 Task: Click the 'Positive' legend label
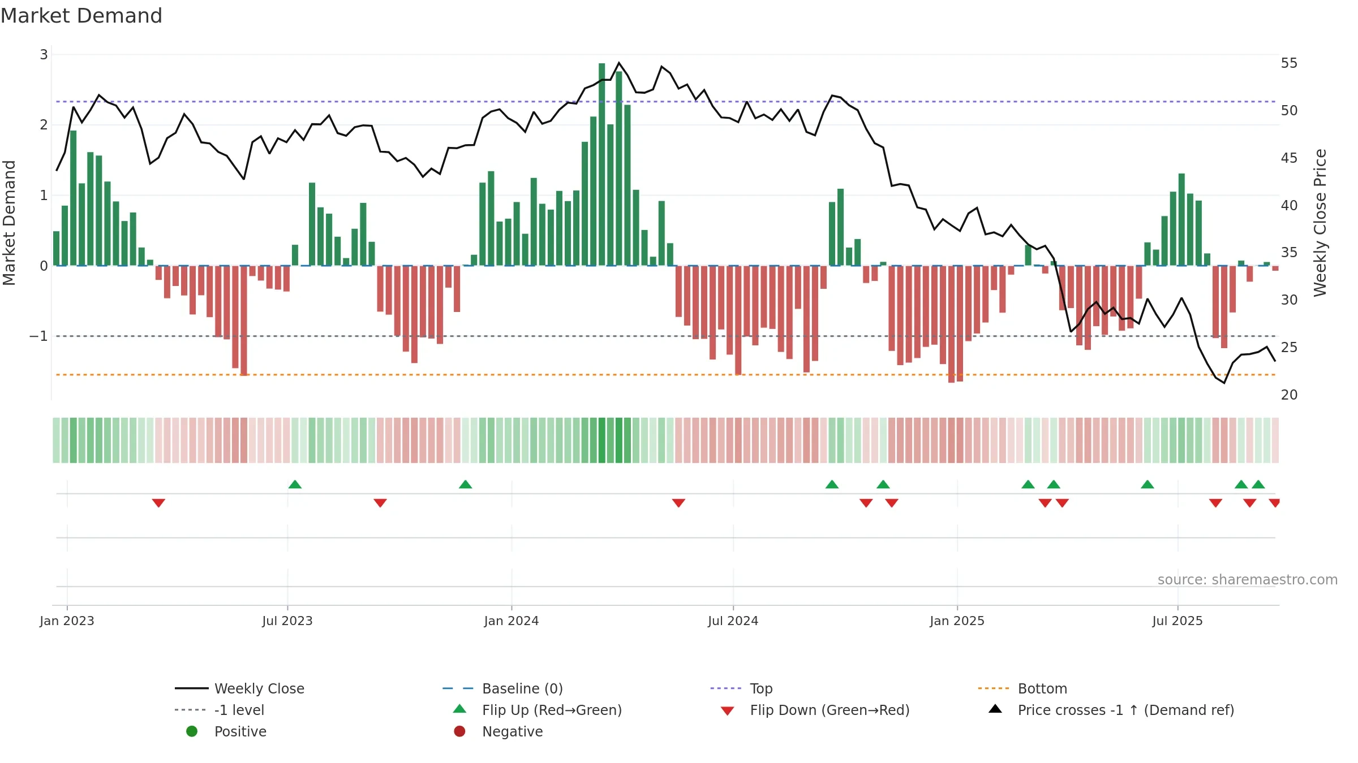(x=240, y=731)
